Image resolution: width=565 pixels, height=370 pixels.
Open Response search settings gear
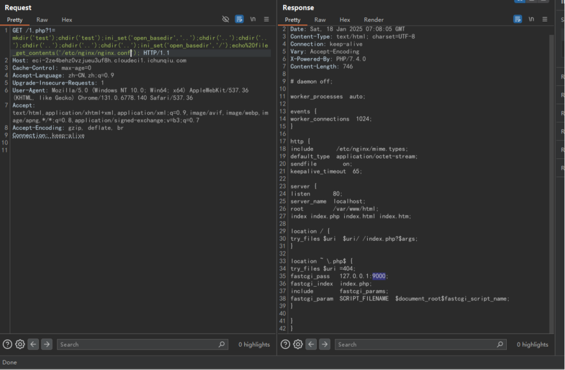coord(298,344)
